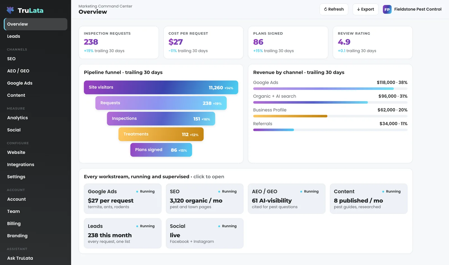Click the Review Rating 4.9 card
The height and width of the screenshot is (265, 449).
373,42
